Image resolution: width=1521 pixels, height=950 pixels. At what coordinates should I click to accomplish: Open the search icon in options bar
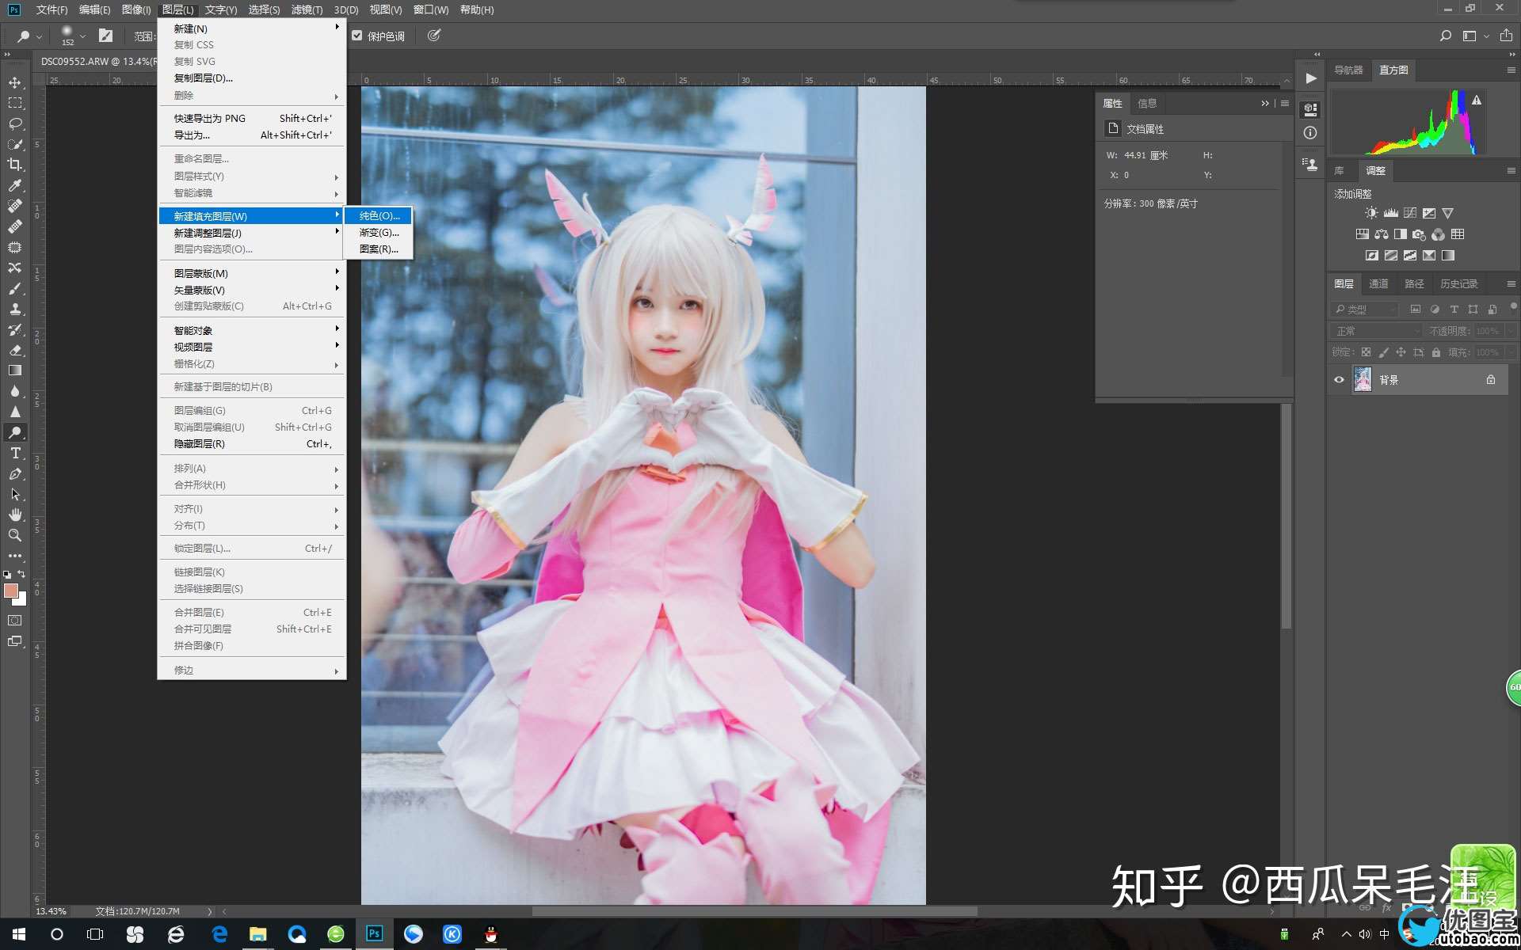(1446, 36)
